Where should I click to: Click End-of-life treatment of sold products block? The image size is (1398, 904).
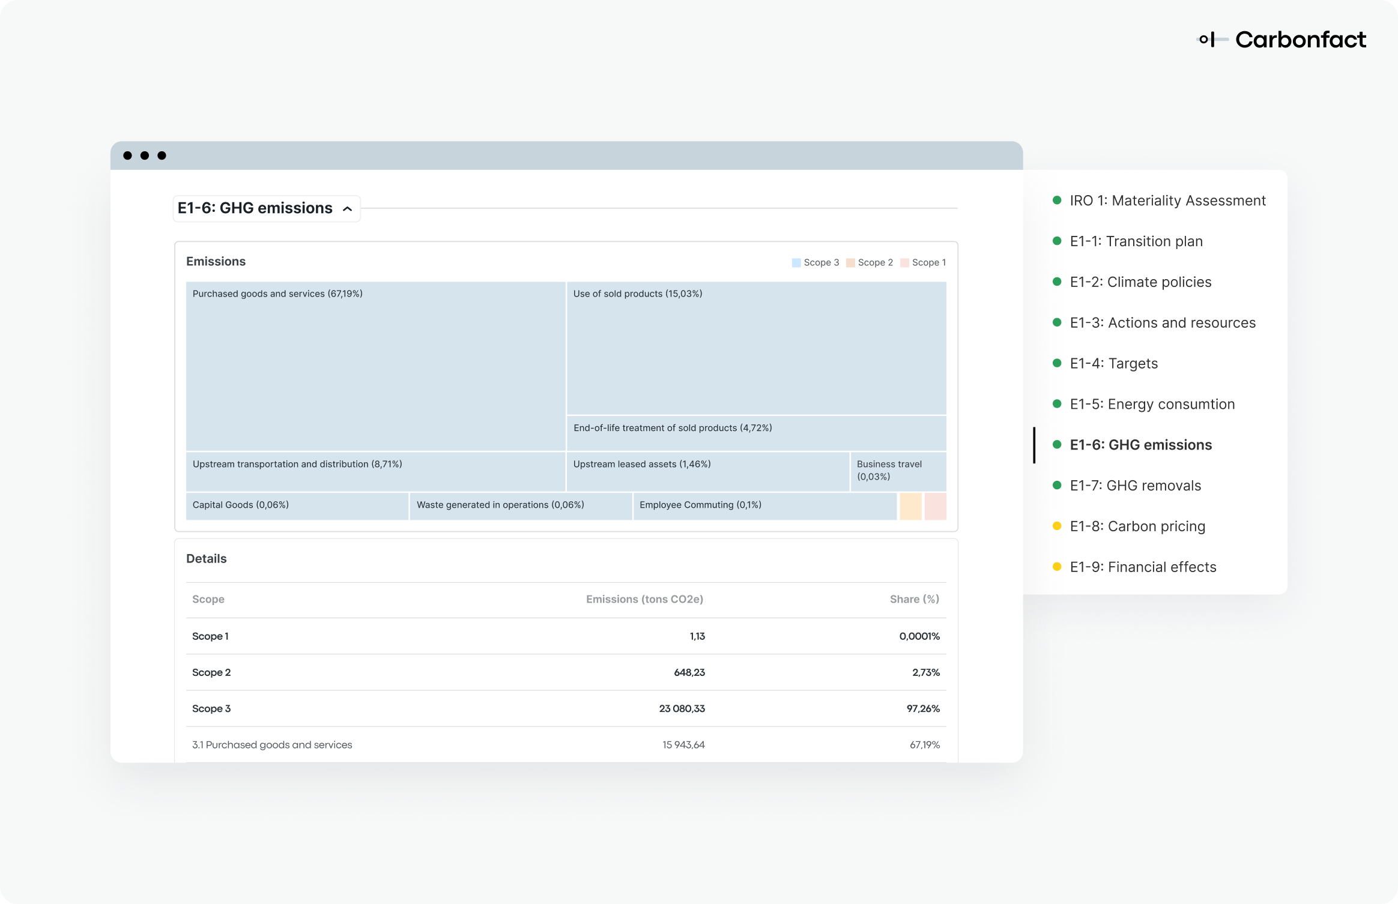click(757, 433)
